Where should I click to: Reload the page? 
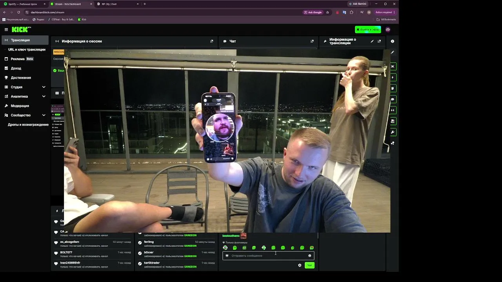pyautogui.click(x=18, y=12)
